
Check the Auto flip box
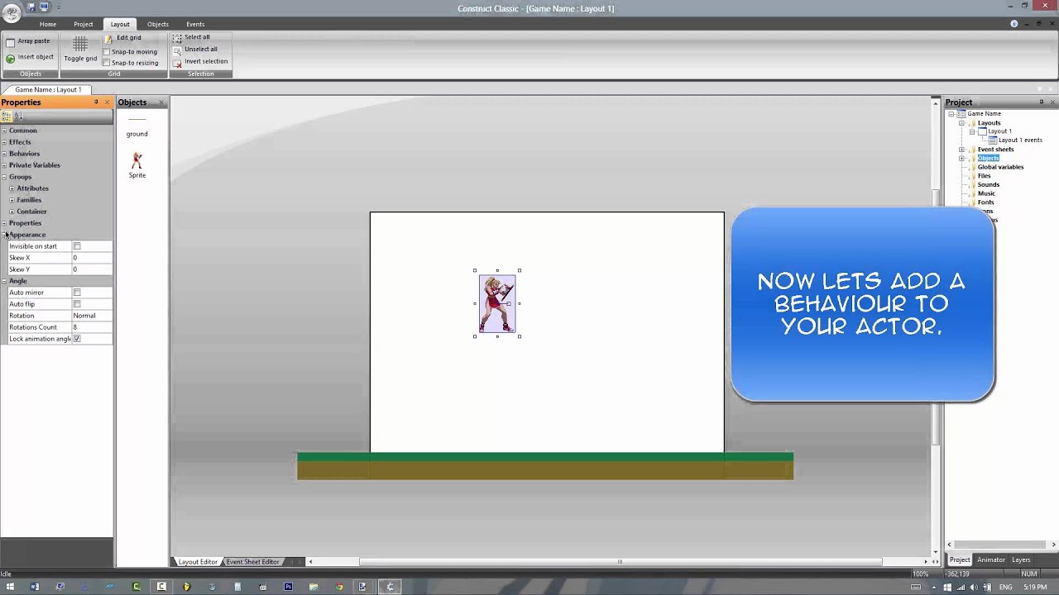point(77,304)
